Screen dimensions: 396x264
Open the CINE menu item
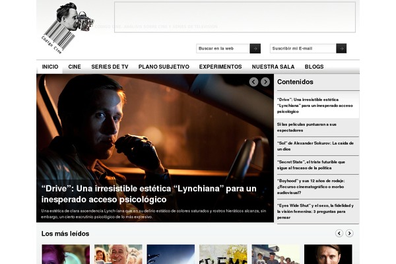(75, 67)
